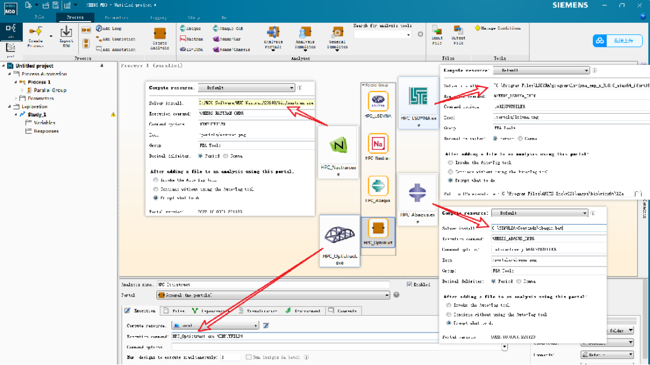Click the info icon beside Run designs in batch
Image resolution: width=650 pixels, height=365 pixels.
[x=306, y=357]
